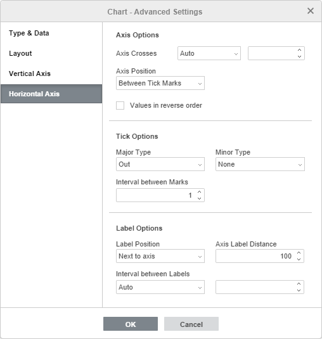The height and width of the screenshot is (339, 322).
Task: Confirm settings with the OK button
Action: click(x=131, y=324)
